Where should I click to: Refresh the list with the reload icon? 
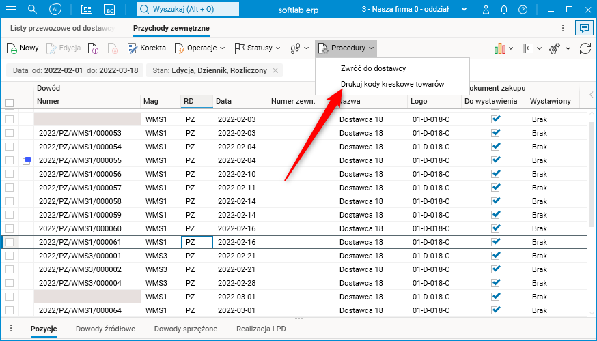click(x=585, y=48)
